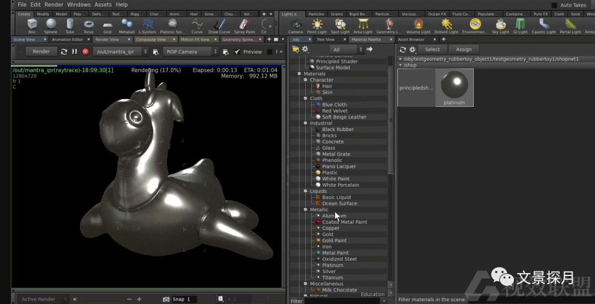The width and height of the screenshot is (595, 304).
Task: Click the Select button in palette
Action: coord(432,50)
